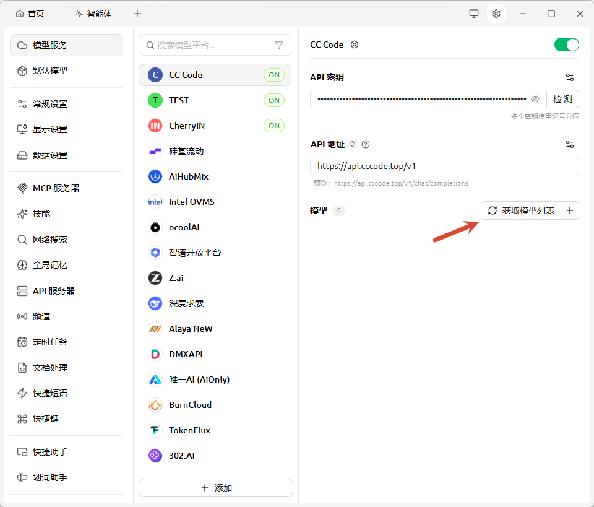Toggle the CC Code provider enable switch

coord(566,45)
